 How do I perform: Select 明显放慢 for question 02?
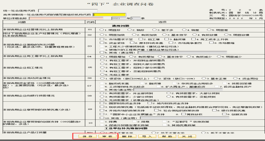[226, 35]
